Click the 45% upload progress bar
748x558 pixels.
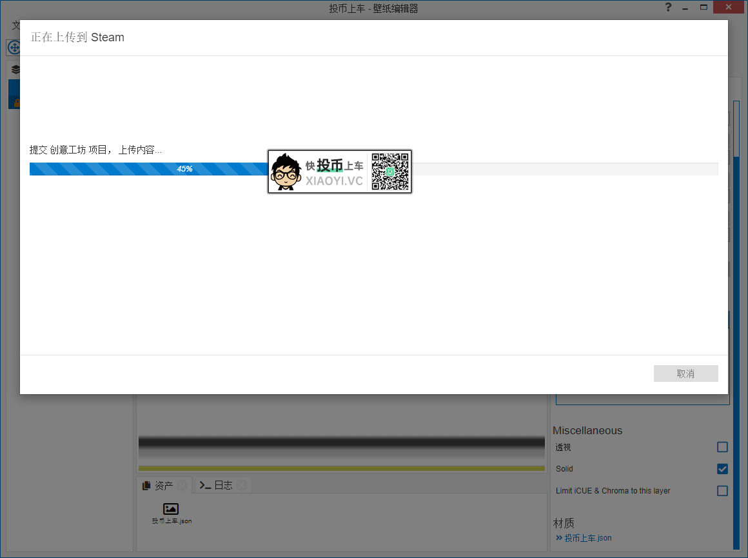(x=373, y=169)
